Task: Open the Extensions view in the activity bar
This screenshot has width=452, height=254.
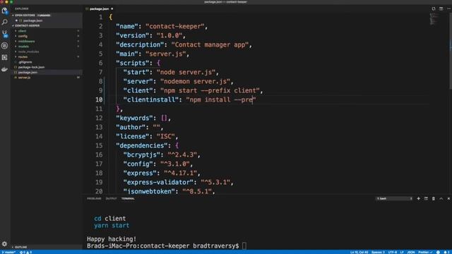Action: pos(5,57)
